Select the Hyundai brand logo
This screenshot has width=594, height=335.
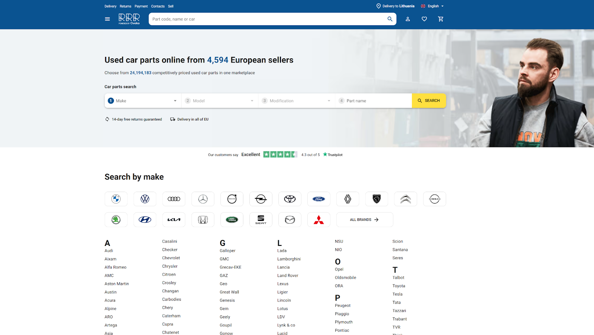[x=145, y=220]
